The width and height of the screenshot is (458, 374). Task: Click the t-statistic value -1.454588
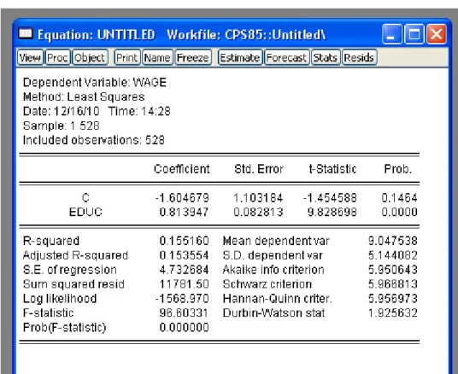[x=330, y=198]
